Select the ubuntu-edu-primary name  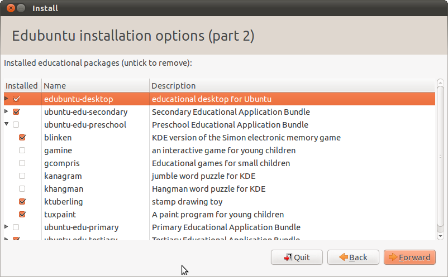tap(82, 227)
